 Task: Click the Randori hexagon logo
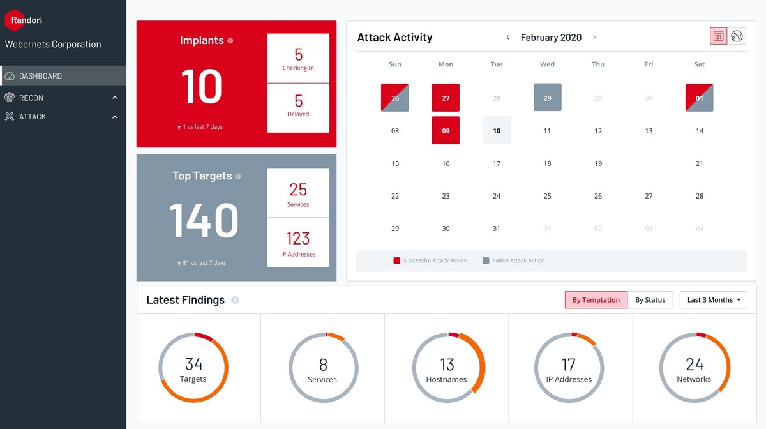click(15, 20)
